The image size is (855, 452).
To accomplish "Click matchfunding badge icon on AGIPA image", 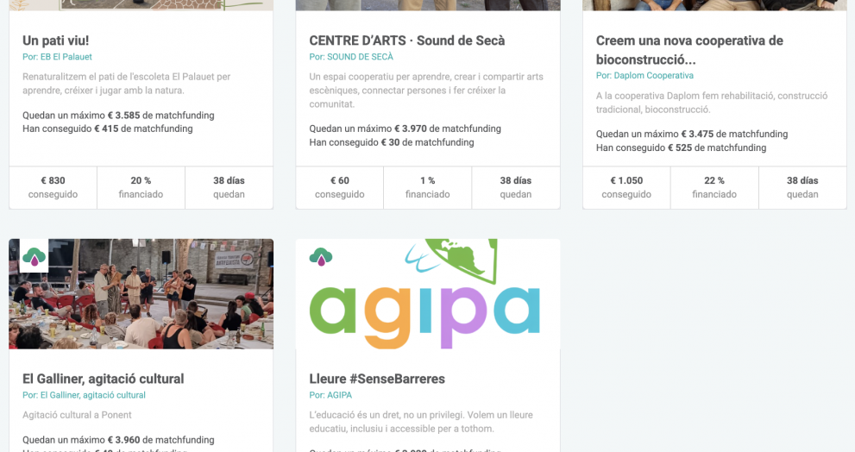I will click(x=321, y=256).
